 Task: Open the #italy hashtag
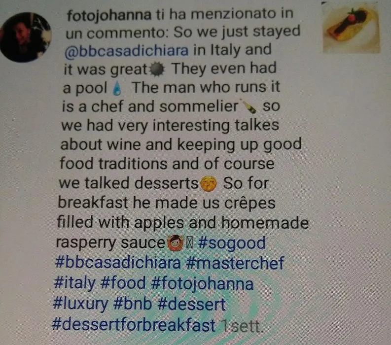tap(74, 283)
